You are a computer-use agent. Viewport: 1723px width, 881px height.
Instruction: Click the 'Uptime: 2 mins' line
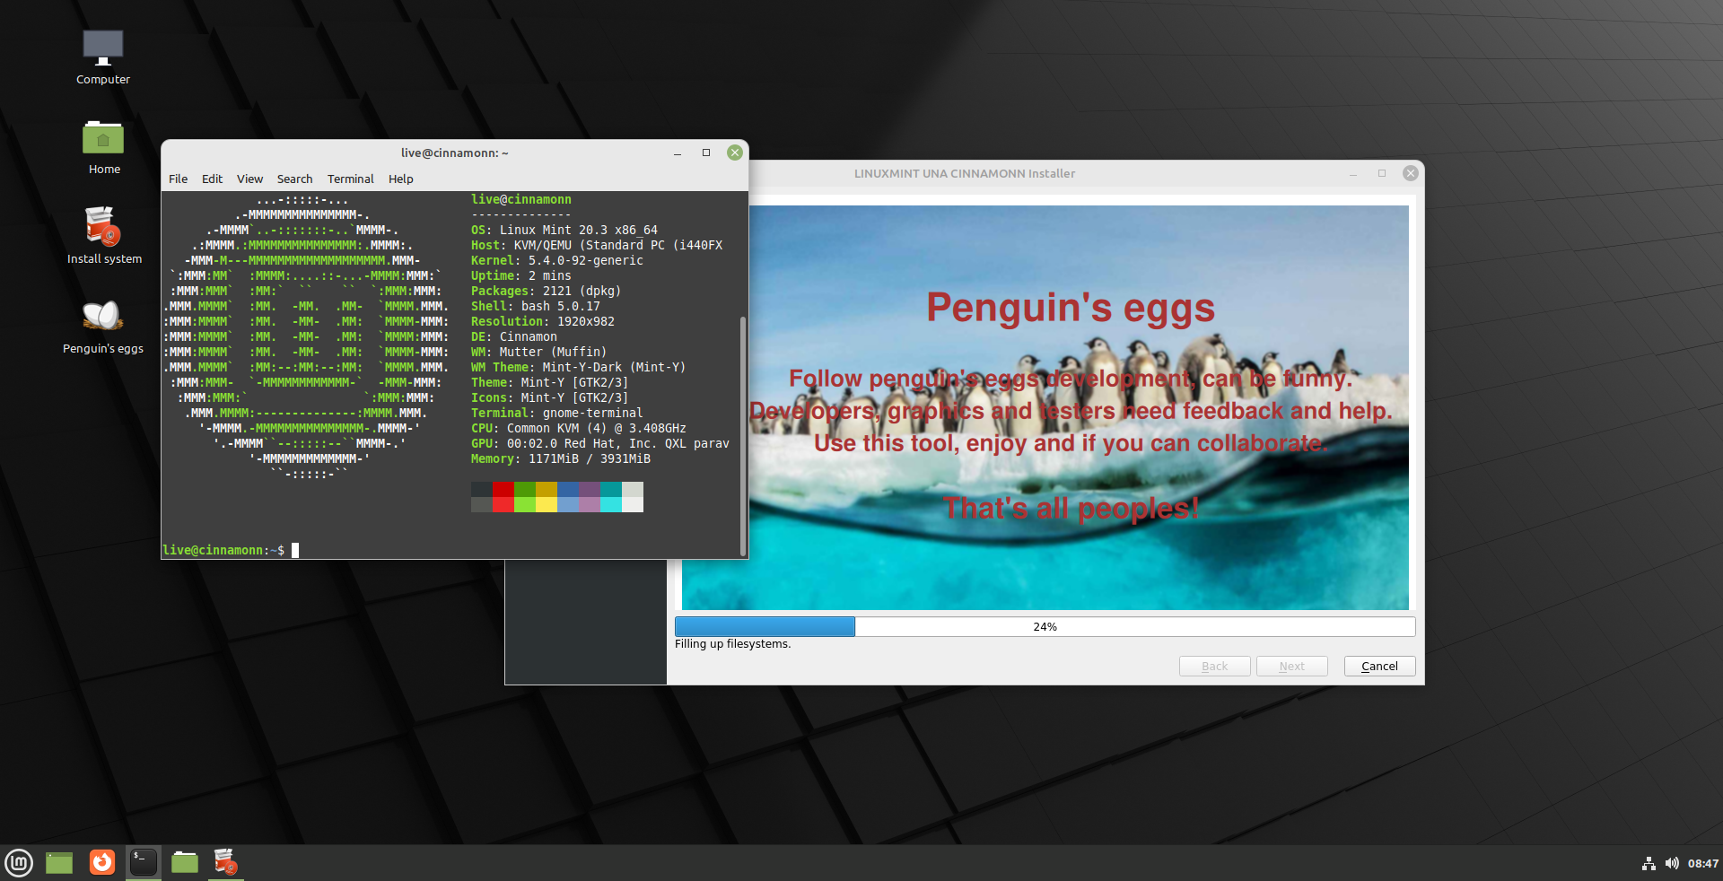coord(521,275)
